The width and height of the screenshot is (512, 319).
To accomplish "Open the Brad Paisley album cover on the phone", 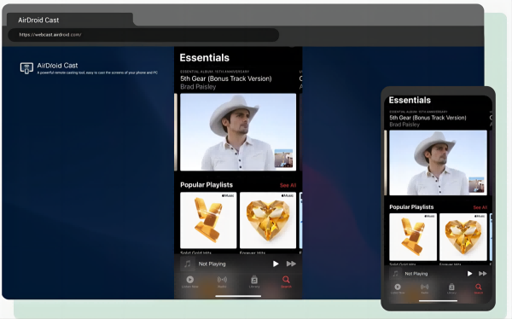I will (438, 163).
